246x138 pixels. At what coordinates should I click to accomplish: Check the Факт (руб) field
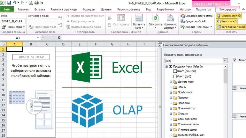click(175, 76)
